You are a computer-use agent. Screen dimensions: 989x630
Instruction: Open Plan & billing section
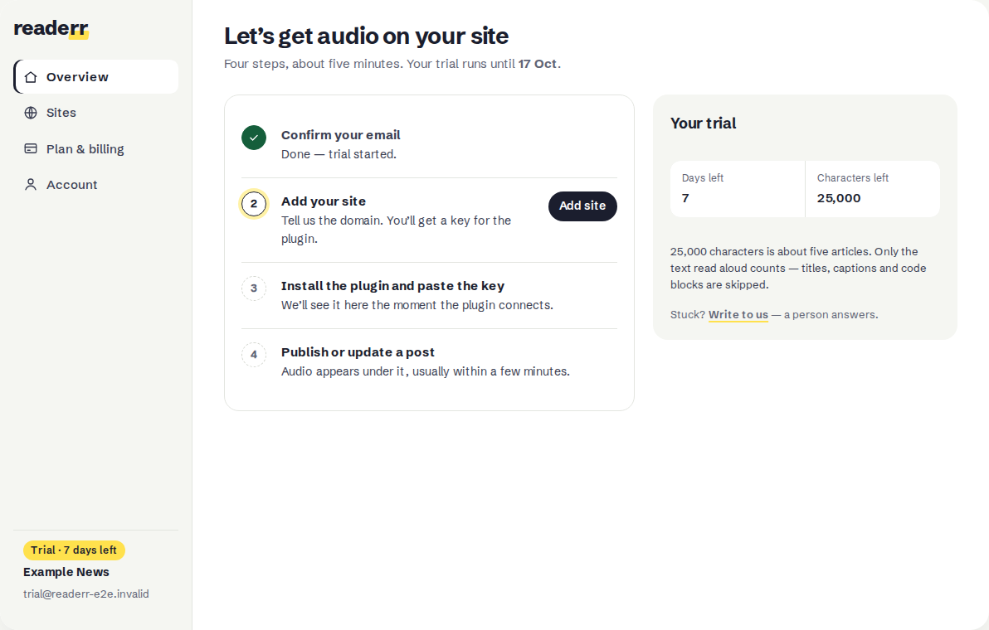pyautogui.click(x=96, y=148)
